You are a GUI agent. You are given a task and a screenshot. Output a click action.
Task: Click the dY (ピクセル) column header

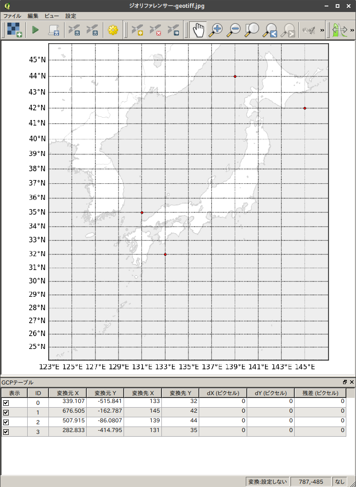point(271,393)
